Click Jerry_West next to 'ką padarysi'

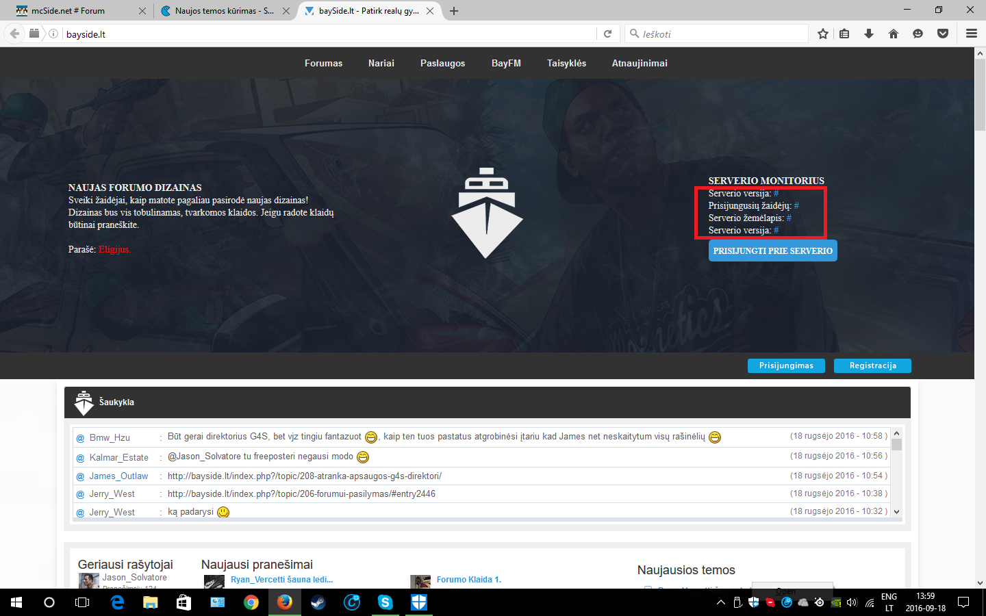point(112,512)
